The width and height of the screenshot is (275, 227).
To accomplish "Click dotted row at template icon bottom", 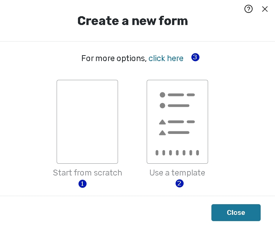I will click(x=177, y=153).
